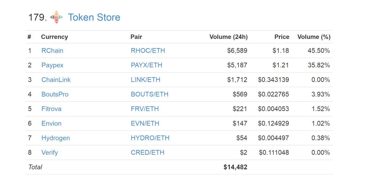Select RChain volume percent 45.50%
Screen dimensions: 388x181
[x=319, y=51]
